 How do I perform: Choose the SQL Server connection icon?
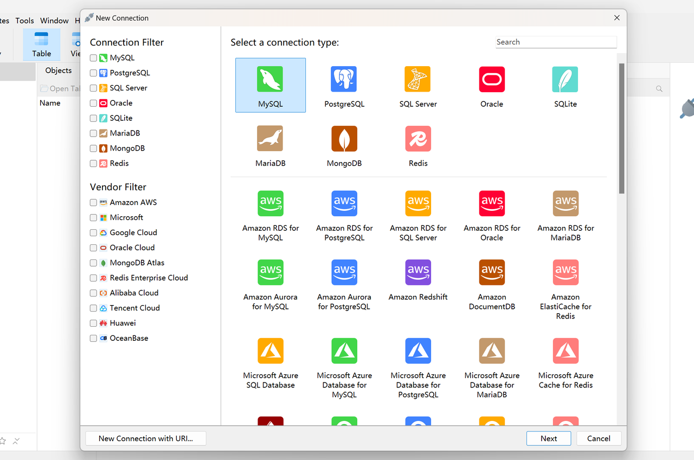coord(417,80)
